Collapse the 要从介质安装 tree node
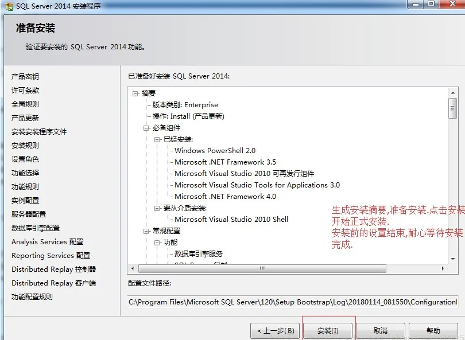Viewport: 465px width, 340px height. [x=157, y=208]
